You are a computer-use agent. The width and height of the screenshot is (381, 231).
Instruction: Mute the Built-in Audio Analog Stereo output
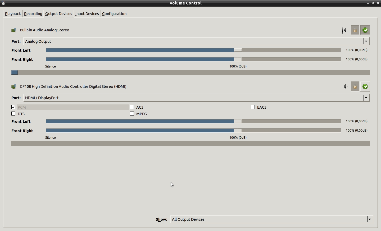coord(346,30)
